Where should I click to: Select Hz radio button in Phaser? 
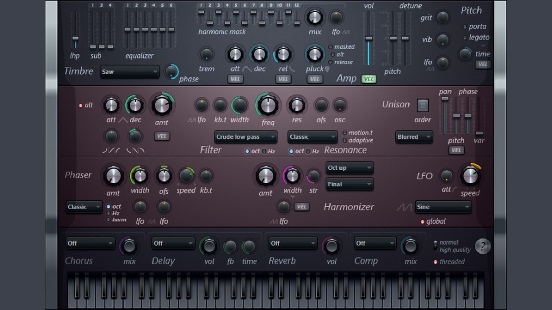point(109,213)
